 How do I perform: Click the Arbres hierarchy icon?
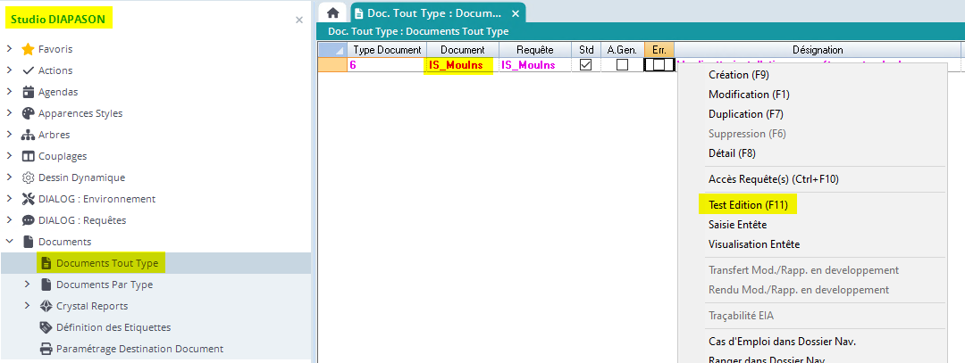28,135
